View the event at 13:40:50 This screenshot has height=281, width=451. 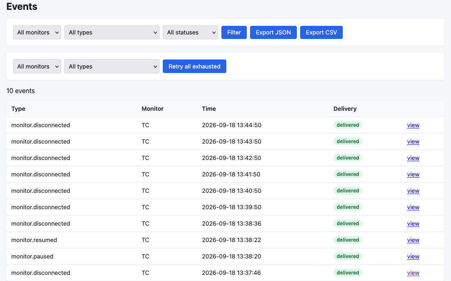413,191
